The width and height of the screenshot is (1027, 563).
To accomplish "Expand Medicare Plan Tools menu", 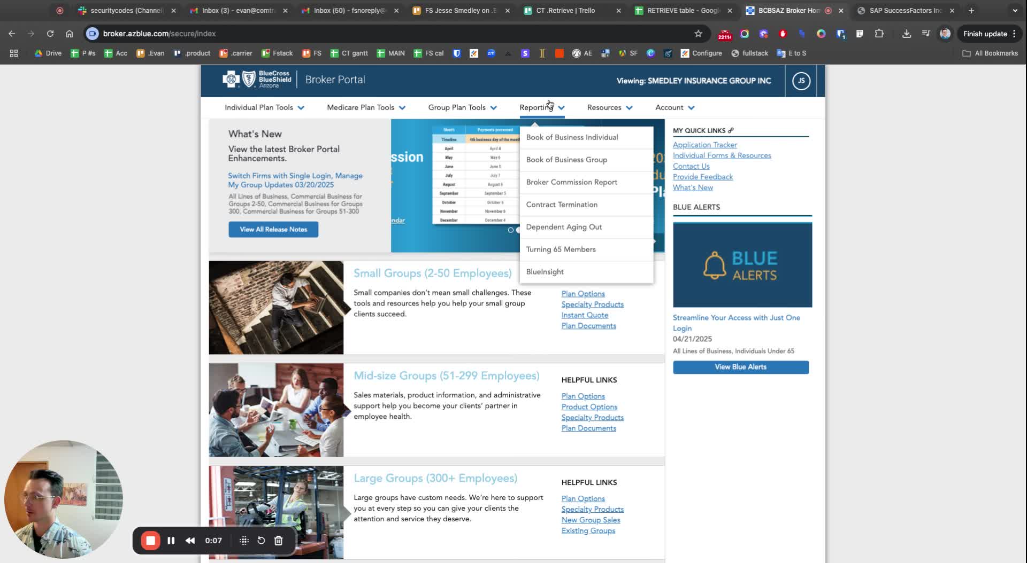I will 366,107.
